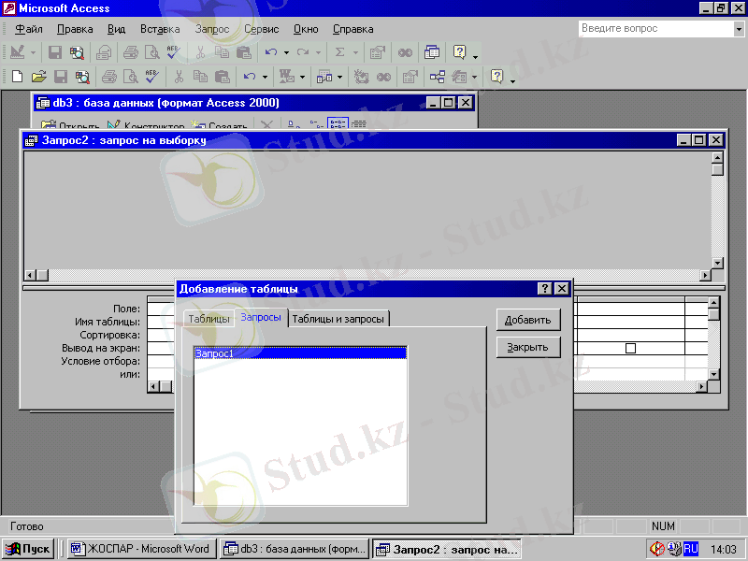Switch to the Таблицы tab

click(x=208, y=319)
